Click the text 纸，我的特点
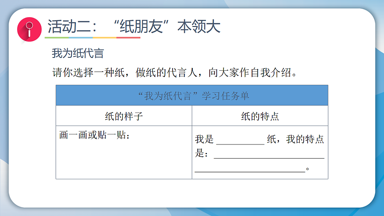This screenshot has height=216, width=384. click(296, 139)
